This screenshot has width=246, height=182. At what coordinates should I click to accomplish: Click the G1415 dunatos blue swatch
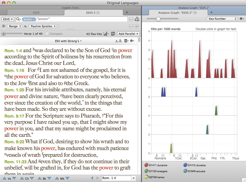(x=185, y=165)
